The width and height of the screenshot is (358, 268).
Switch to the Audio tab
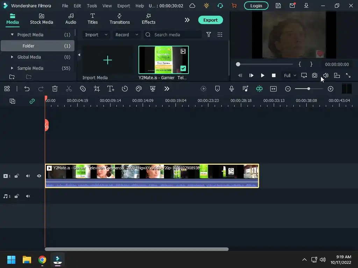coord(71,19)
